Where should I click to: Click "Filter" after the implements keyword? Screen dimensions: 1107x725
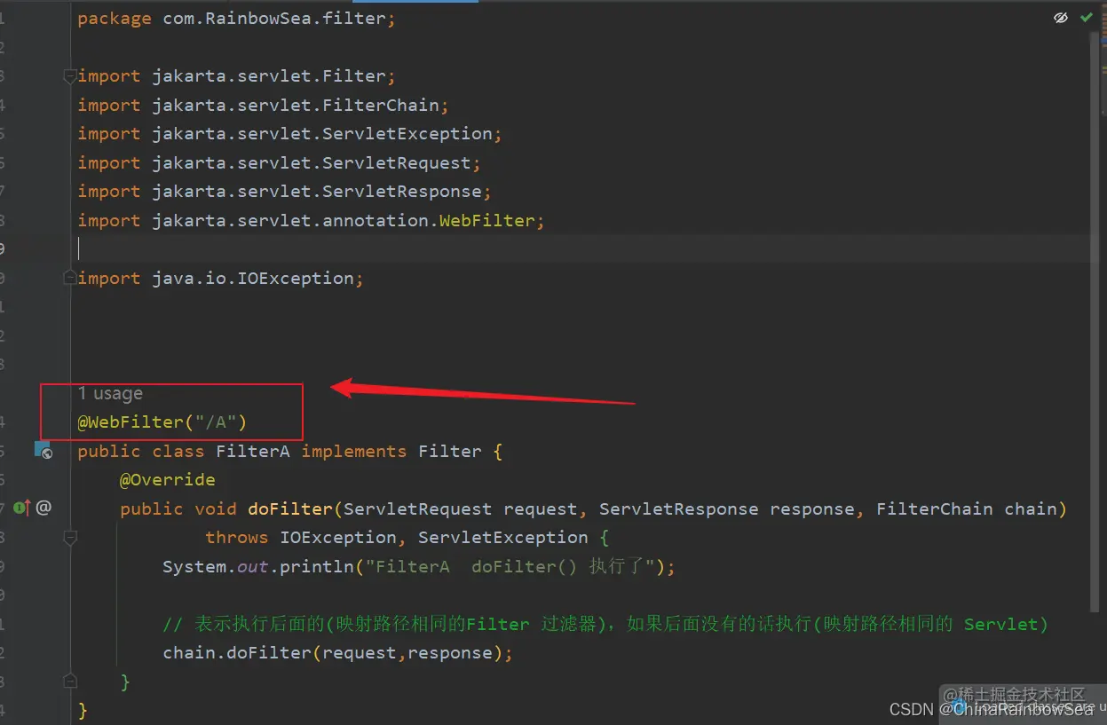tap(450, 451)
